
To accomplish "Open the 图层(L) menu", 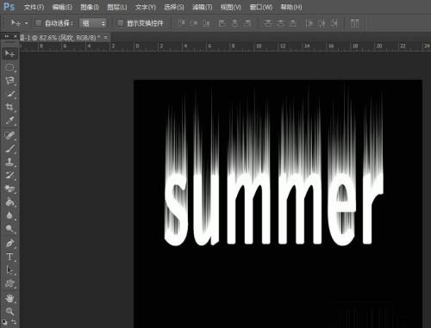I will pyautogui.click(x=117, y=7).
